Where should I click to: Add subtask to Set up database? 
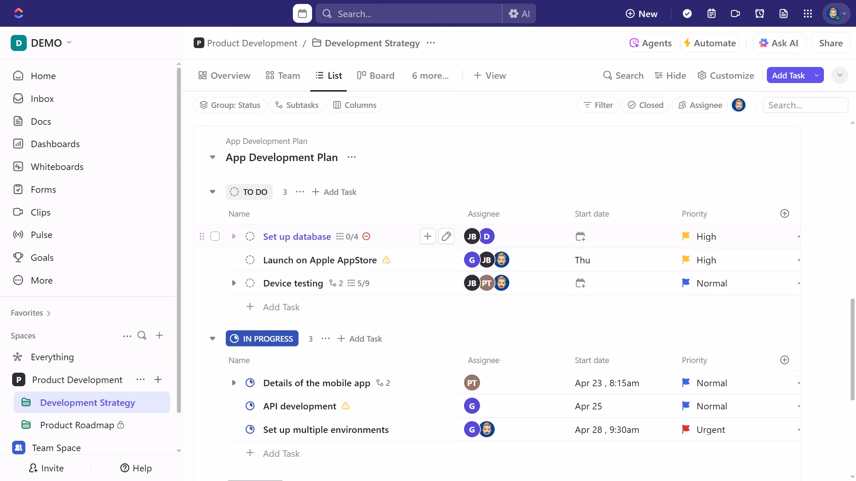coord(428,236)
